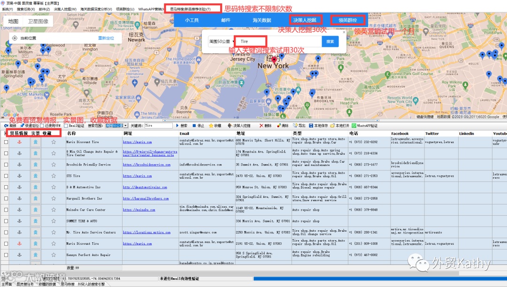Open toolbar 决策人挖掘 decision-maker mining icon
The image size is (507, 287).
(x=230, y=126)
